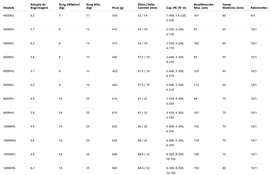The image size is (271, 175).
Task: Select the 10000HG model name
Action: (9, 140)
